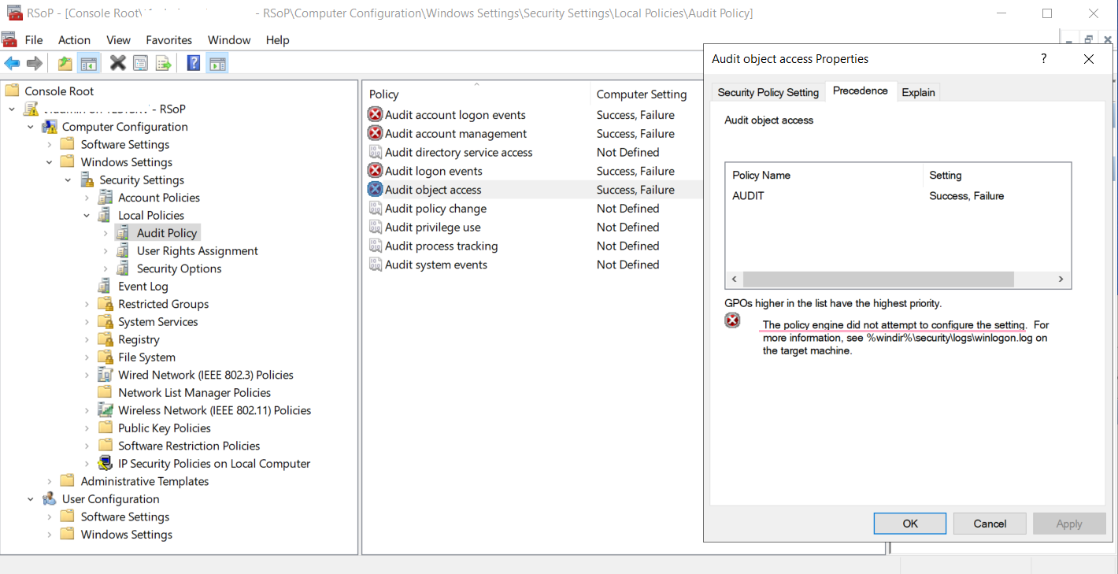
Task: Collapse the Security Settings tree node
Action: coord(68,180)
